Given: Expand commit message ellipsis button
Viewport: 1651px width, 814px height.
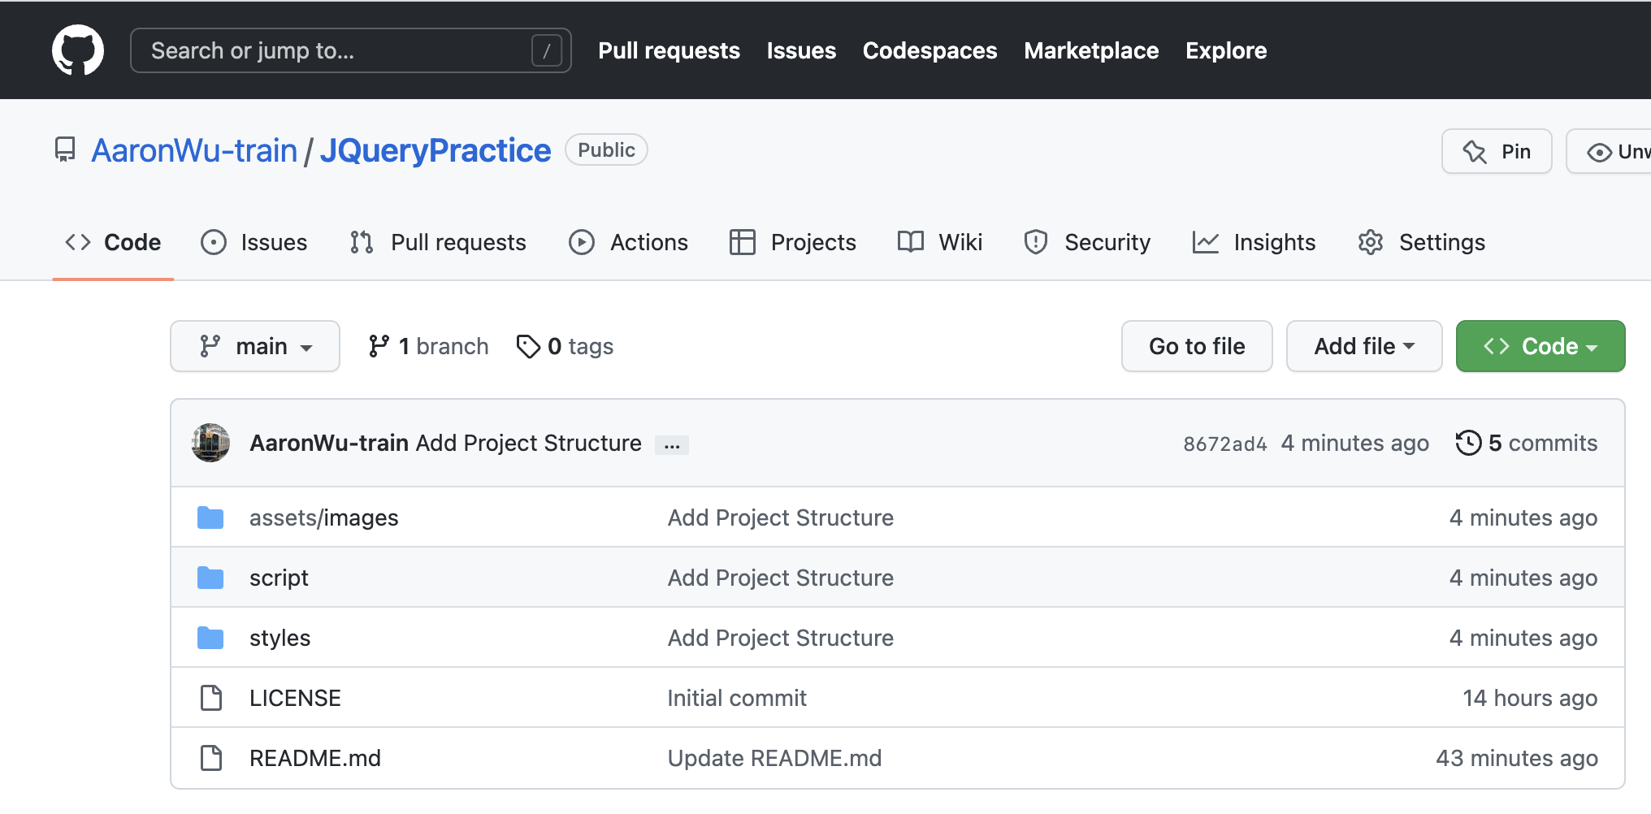Looking at the screenshot, I should pyautogui.click(x=672, y=445).
